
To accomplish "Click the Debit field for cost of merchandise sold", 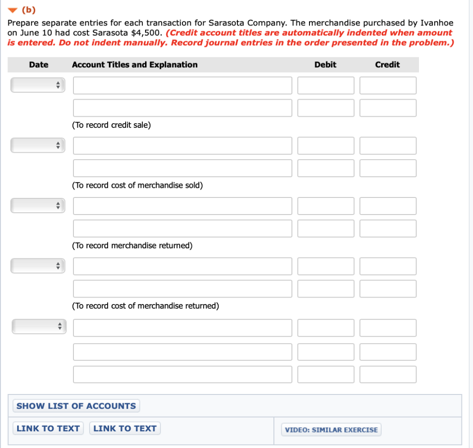I will [326, 145].
